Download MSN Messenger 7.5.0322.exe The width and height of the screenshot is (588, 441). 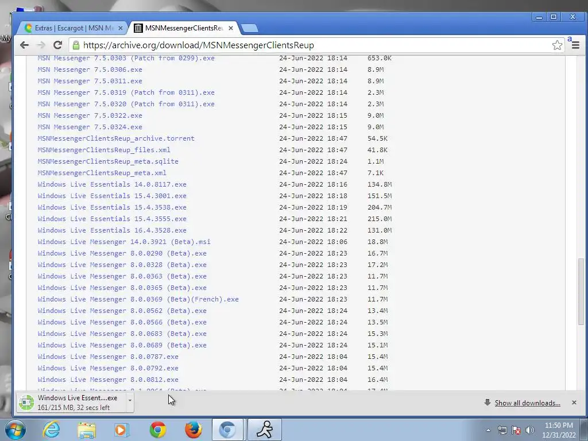pyautogui.click(x=90, y=115)
